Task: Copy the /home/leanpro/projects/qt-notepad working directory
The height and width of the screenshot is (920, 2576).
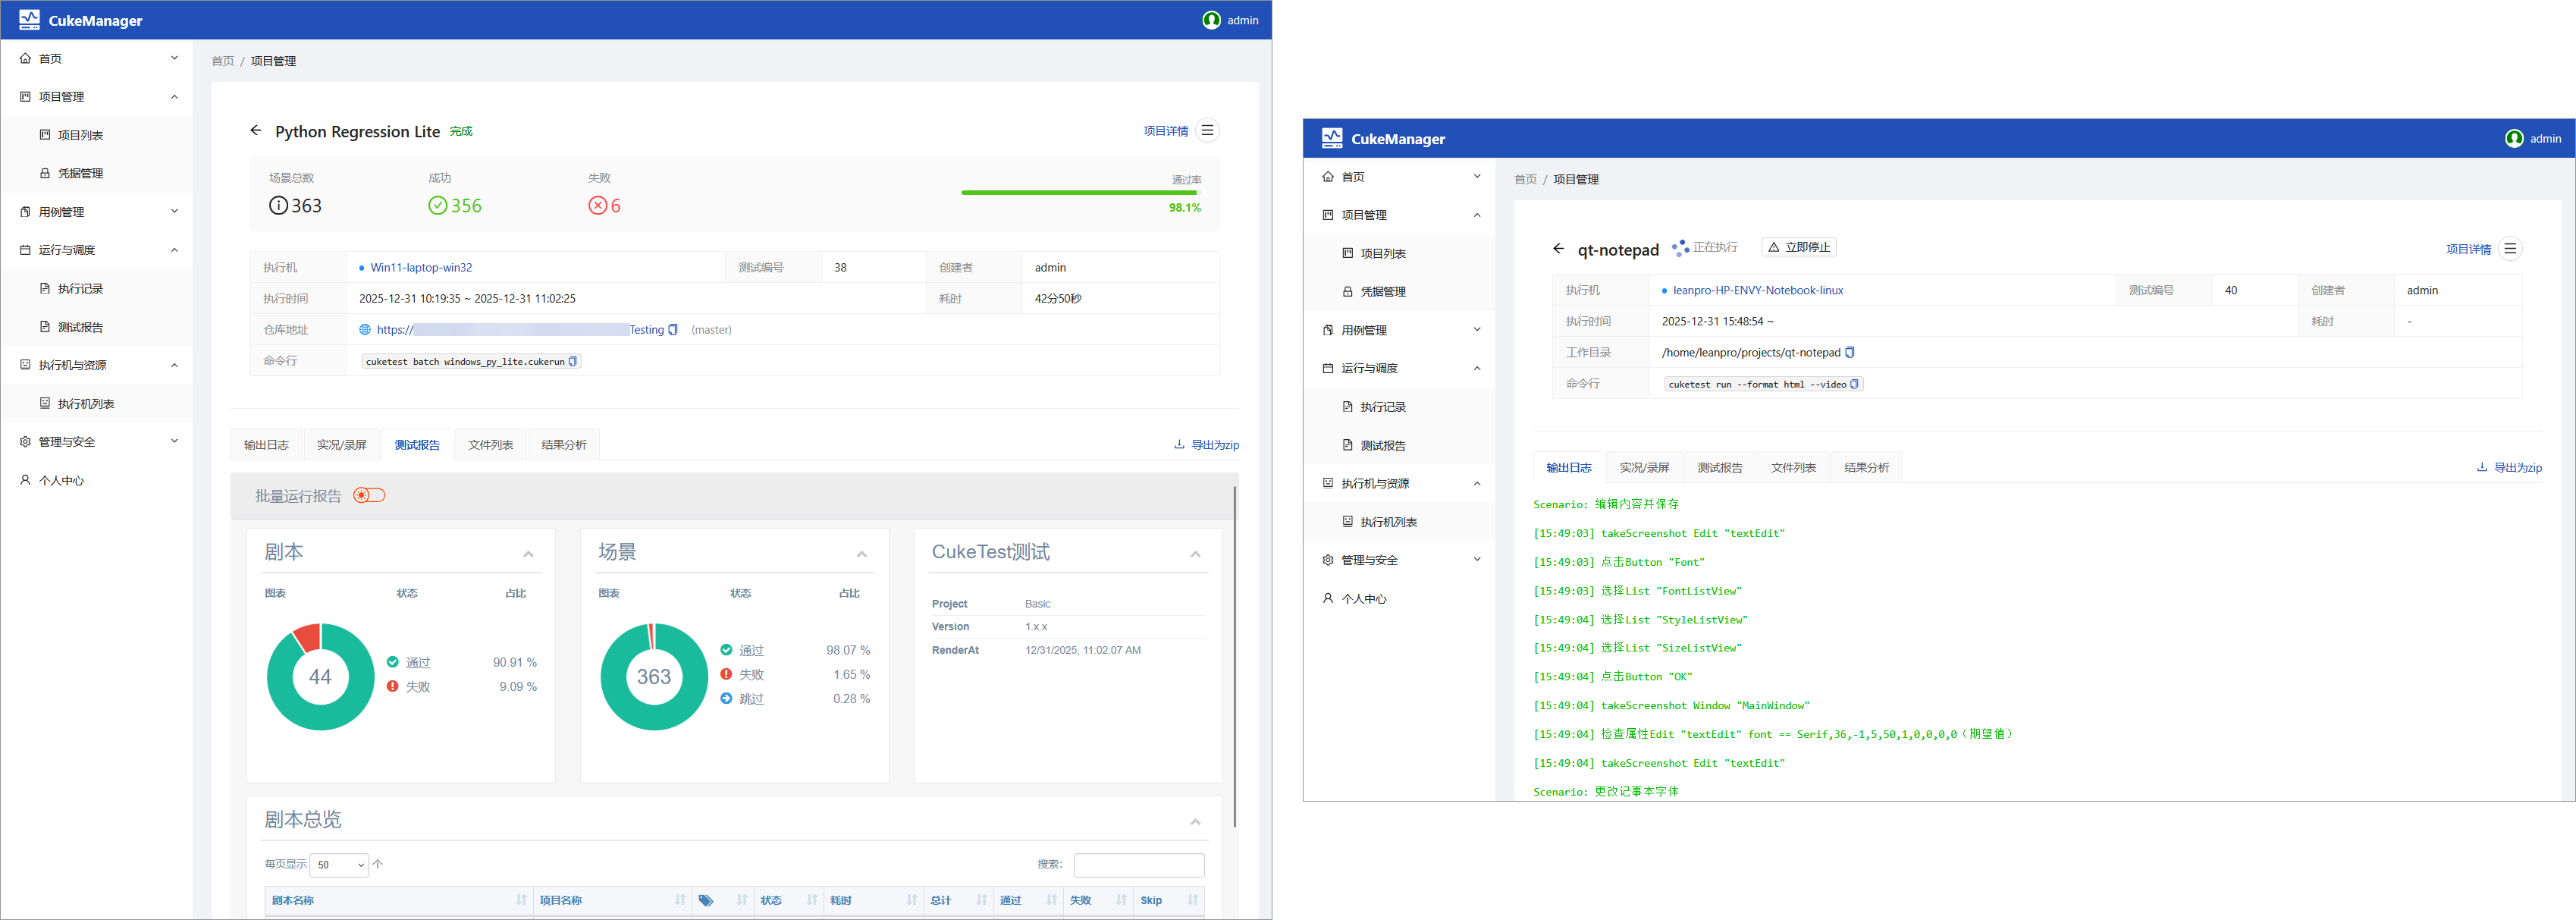Action: 1850,353
